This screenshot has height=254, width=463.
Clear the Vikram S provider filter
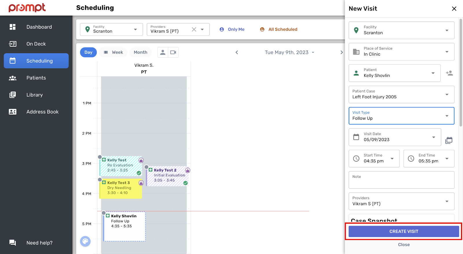(x=194, y=29)
